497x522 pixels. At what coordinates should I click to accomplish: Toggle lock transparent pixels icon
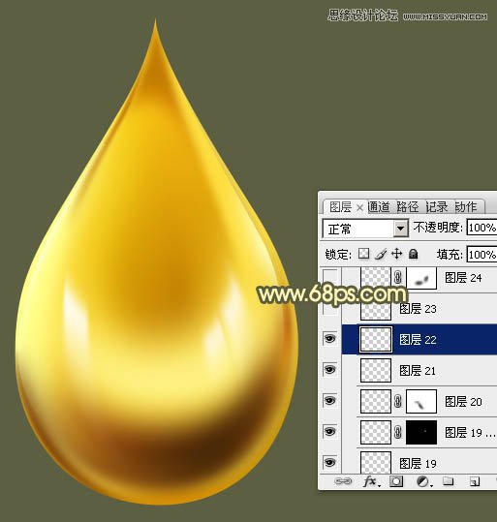(363, 254)
